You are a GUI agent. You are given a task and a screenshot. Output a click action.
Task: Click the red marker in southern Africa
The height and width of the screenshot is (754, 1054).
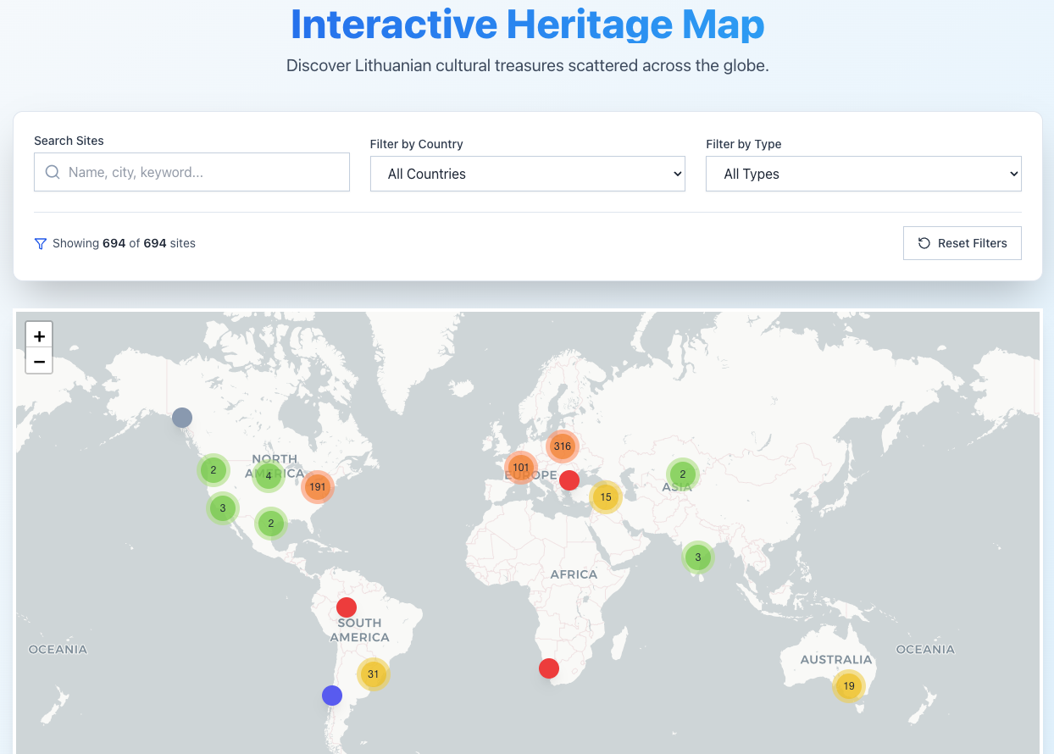click(549, 668)
